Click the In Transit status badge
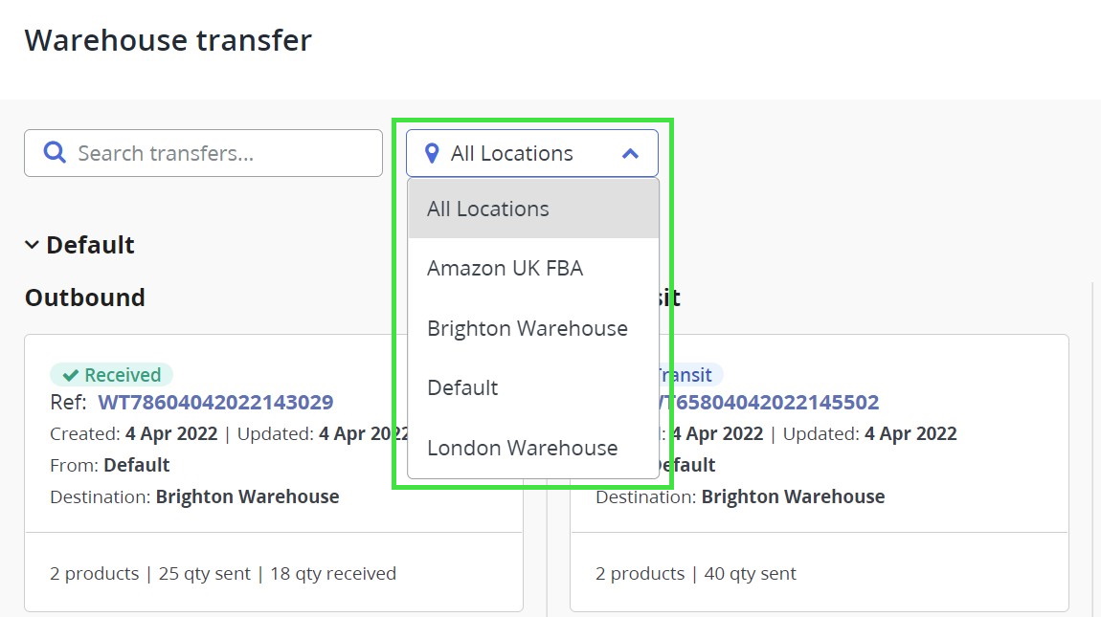 pyautogui.click(x=689, y=375)
